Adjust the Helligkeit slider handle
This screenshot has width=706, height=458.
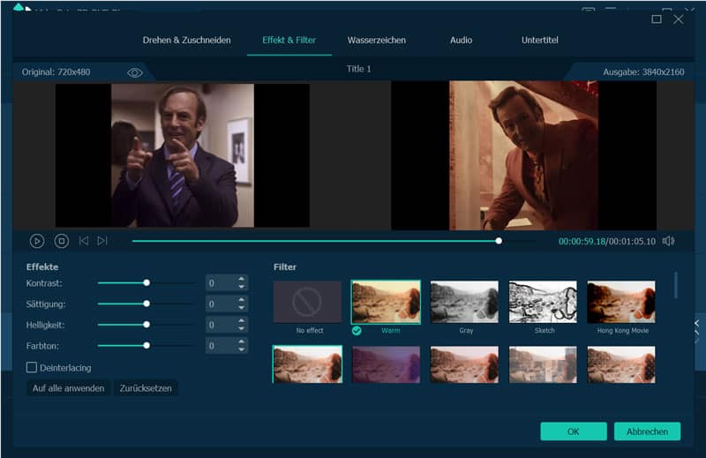point(146,325)
